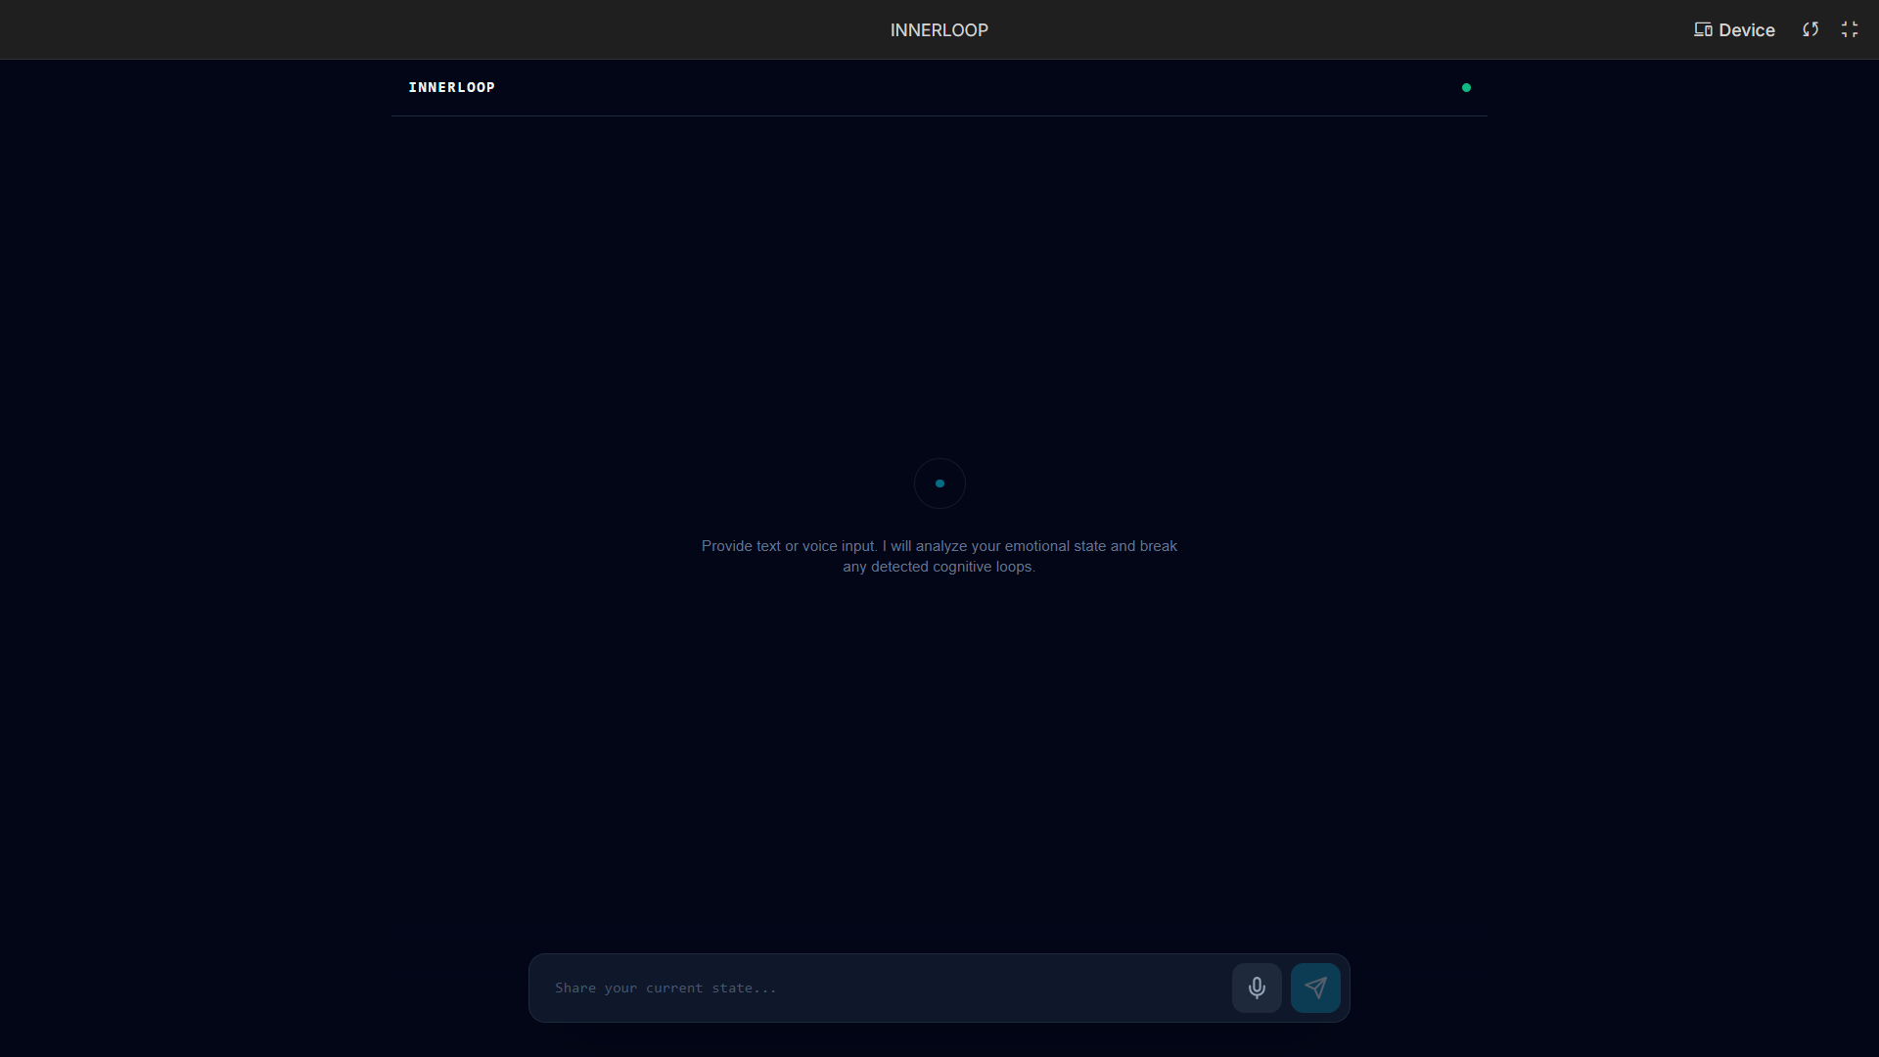
Task: Click the header divider below INNERLOOP logo
Action: click(939, 115)
